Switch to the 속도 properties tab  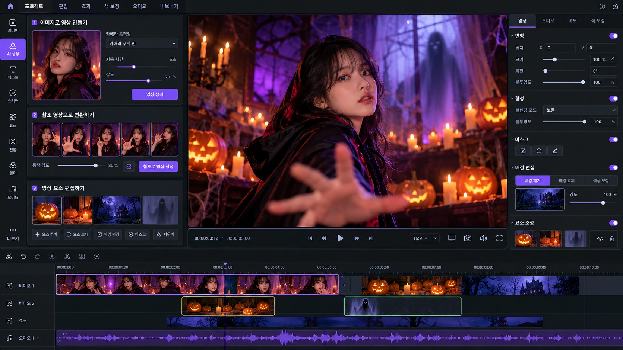click(572, 21)
